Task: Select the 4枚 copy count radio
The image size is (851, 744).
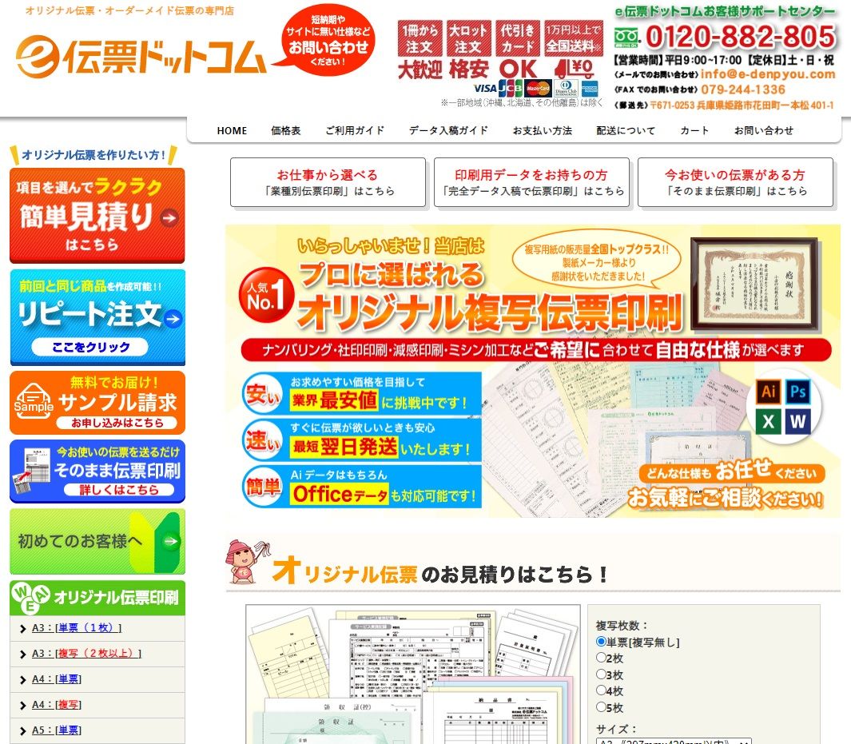Action: click(601, 690)
